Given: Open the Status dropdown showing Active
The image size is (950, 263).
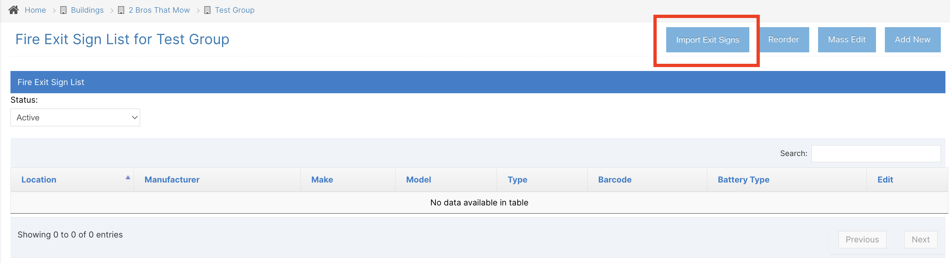Looking at the screenshot, I should (x=75, y=117).
